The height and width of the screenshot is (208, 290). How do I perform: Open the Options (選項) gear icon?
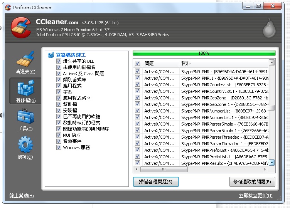(25, 145)
